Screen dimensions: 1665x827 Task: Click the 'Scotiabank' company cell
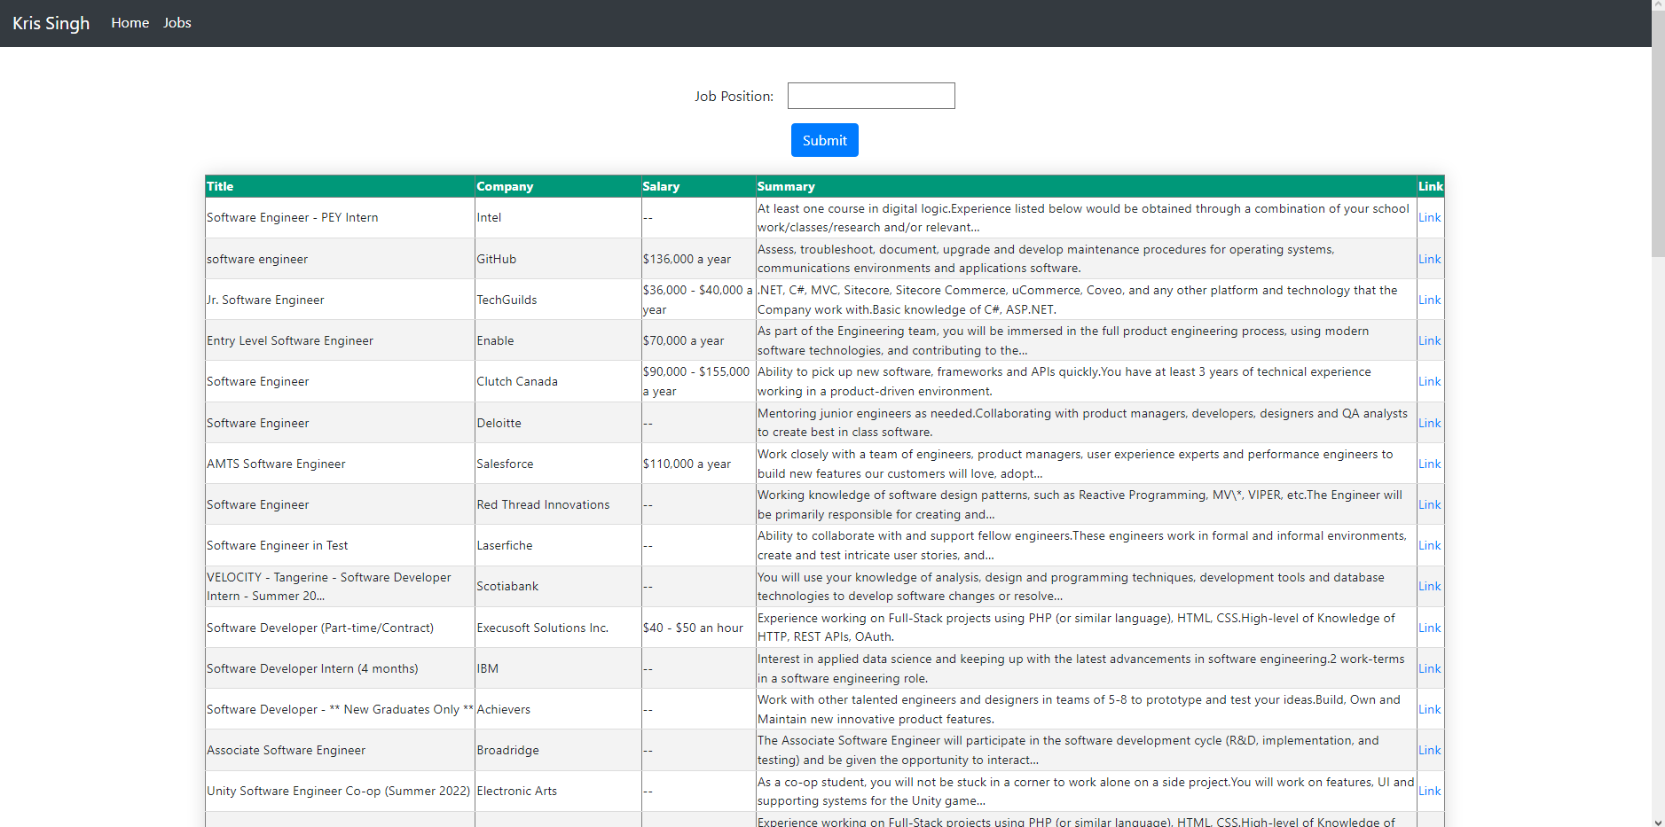pyautogui.click(x=558, y=586)
